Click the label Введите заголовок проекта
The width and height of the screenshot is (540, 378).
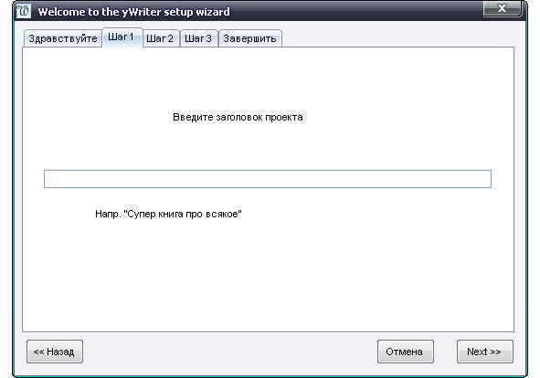click(x=238, y=118)
